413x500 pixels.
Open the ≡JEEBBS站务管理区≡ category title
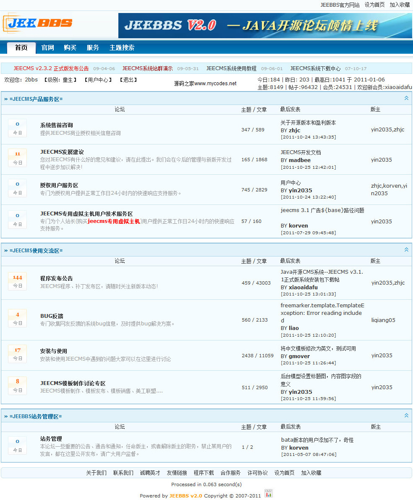36,416
